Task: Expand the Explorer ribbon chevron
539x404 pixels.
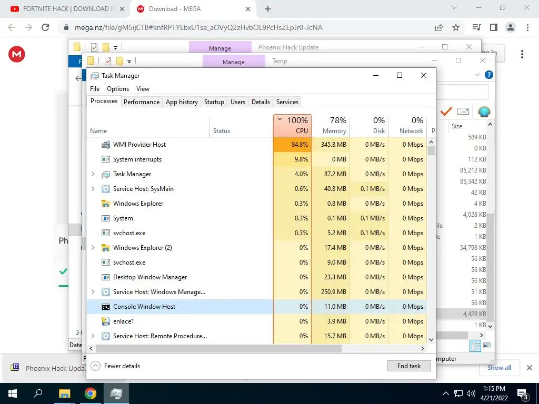Action: pos(477,75)
